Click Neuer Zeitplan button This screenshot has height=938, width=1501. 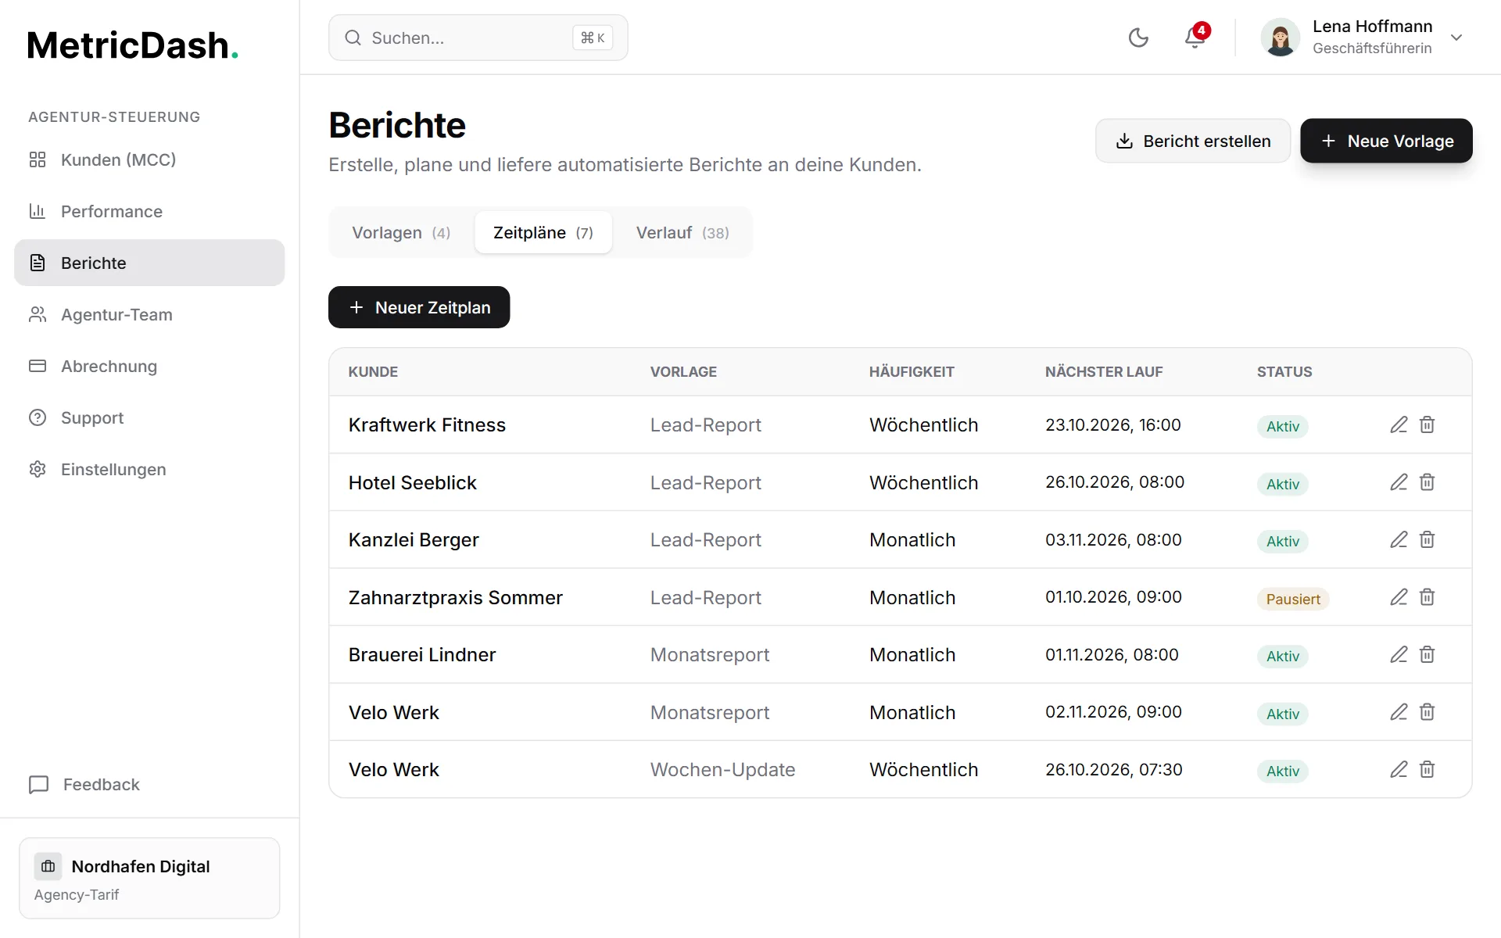pyautogui.click(x=419, y=307)
